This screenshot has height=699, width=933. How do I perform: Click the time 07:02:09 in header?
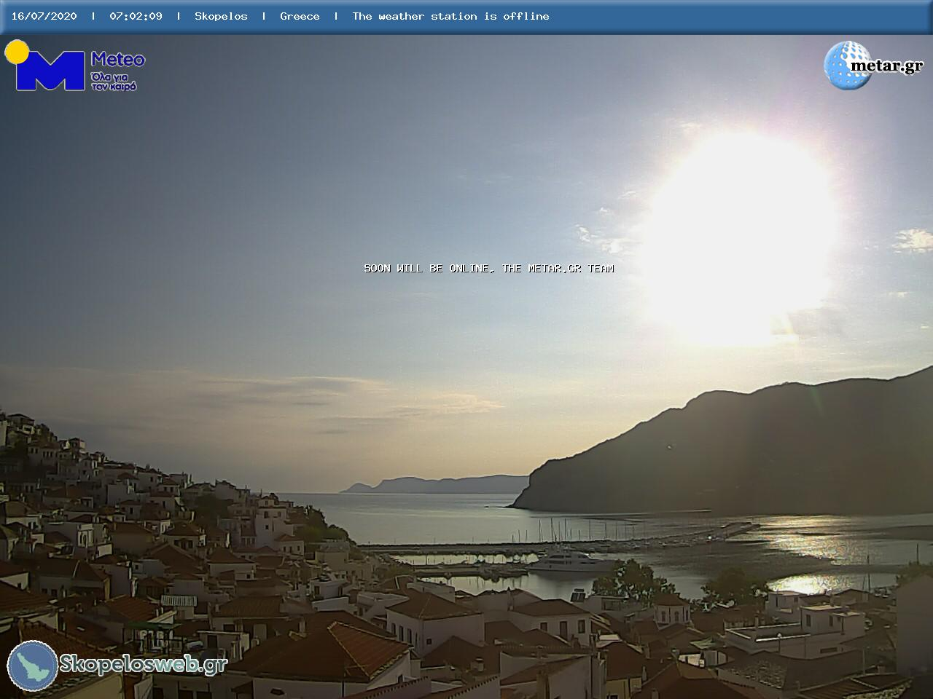[x=136, y=16]
